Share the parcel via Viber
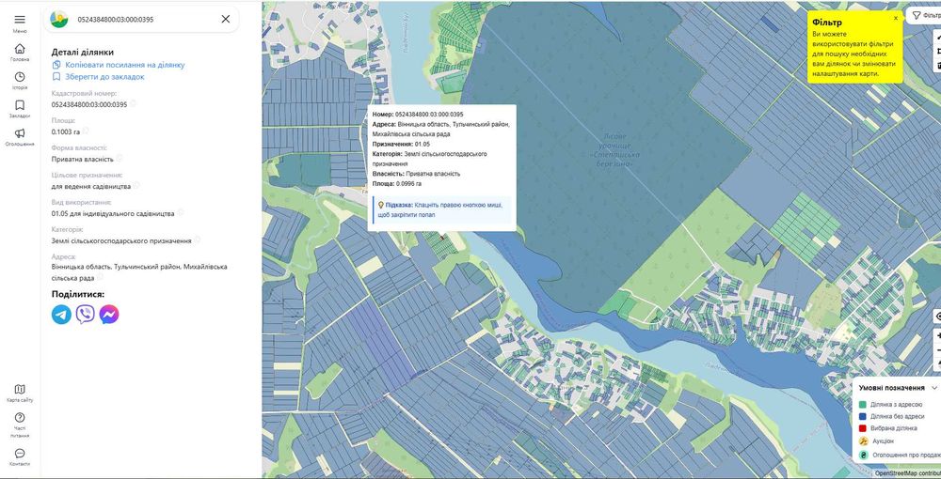941x479 pixels. click(86, 315)
